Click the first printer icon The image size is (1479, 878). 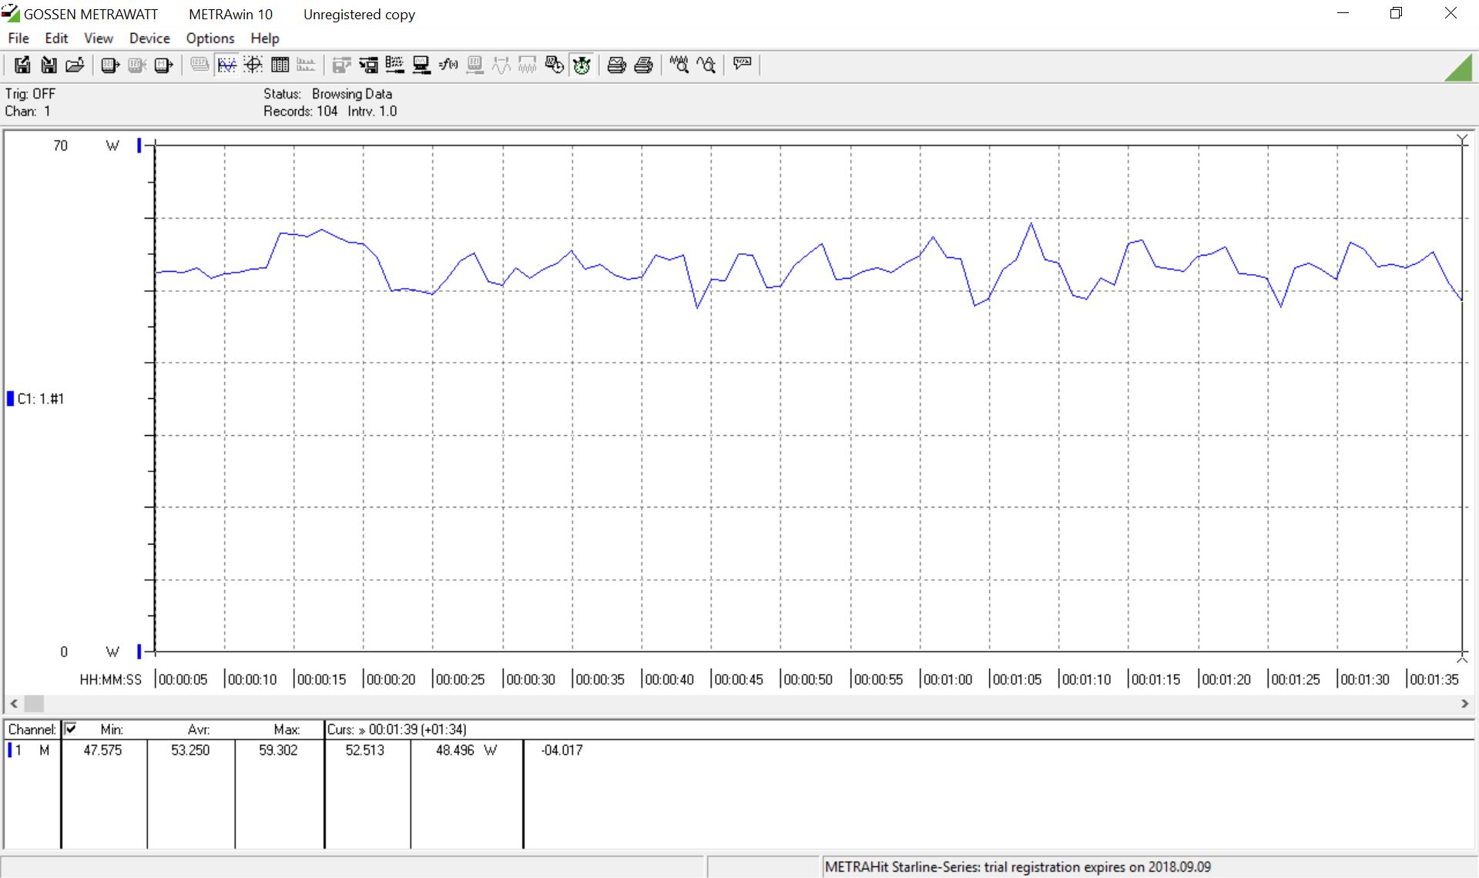point(616,65)
